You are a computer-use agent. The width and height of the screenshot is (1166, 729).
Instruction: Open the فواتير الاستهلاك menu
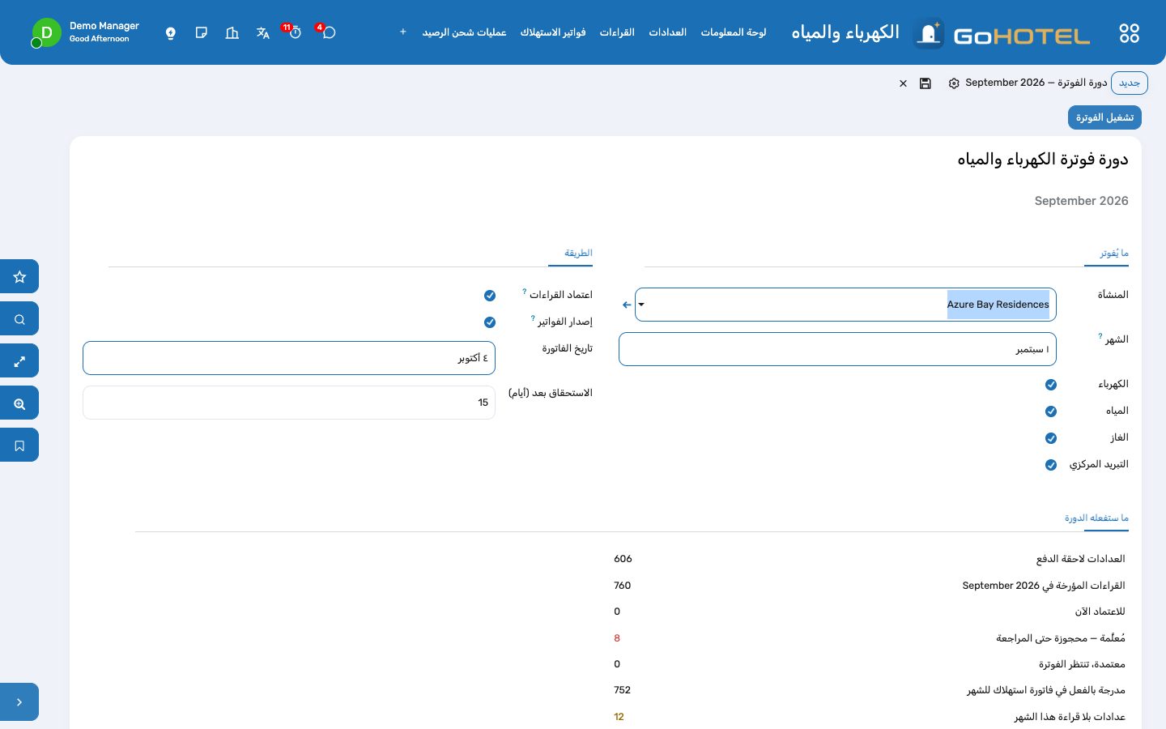[x=553, y=32]
